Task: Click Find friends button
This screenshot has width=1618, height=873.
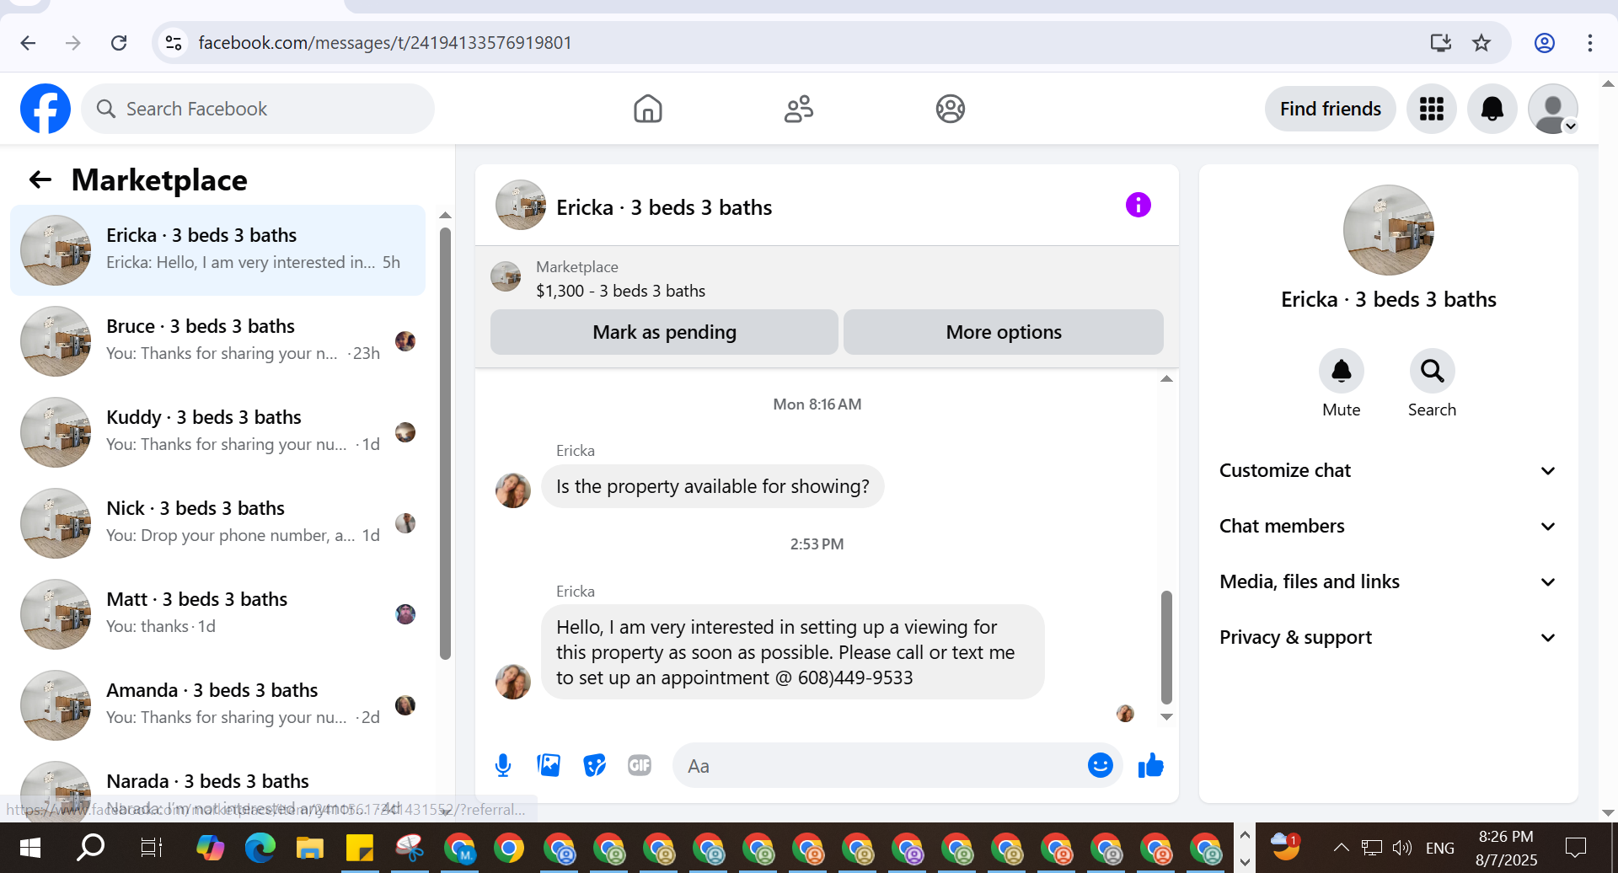Action: (x=1330, y=109)
